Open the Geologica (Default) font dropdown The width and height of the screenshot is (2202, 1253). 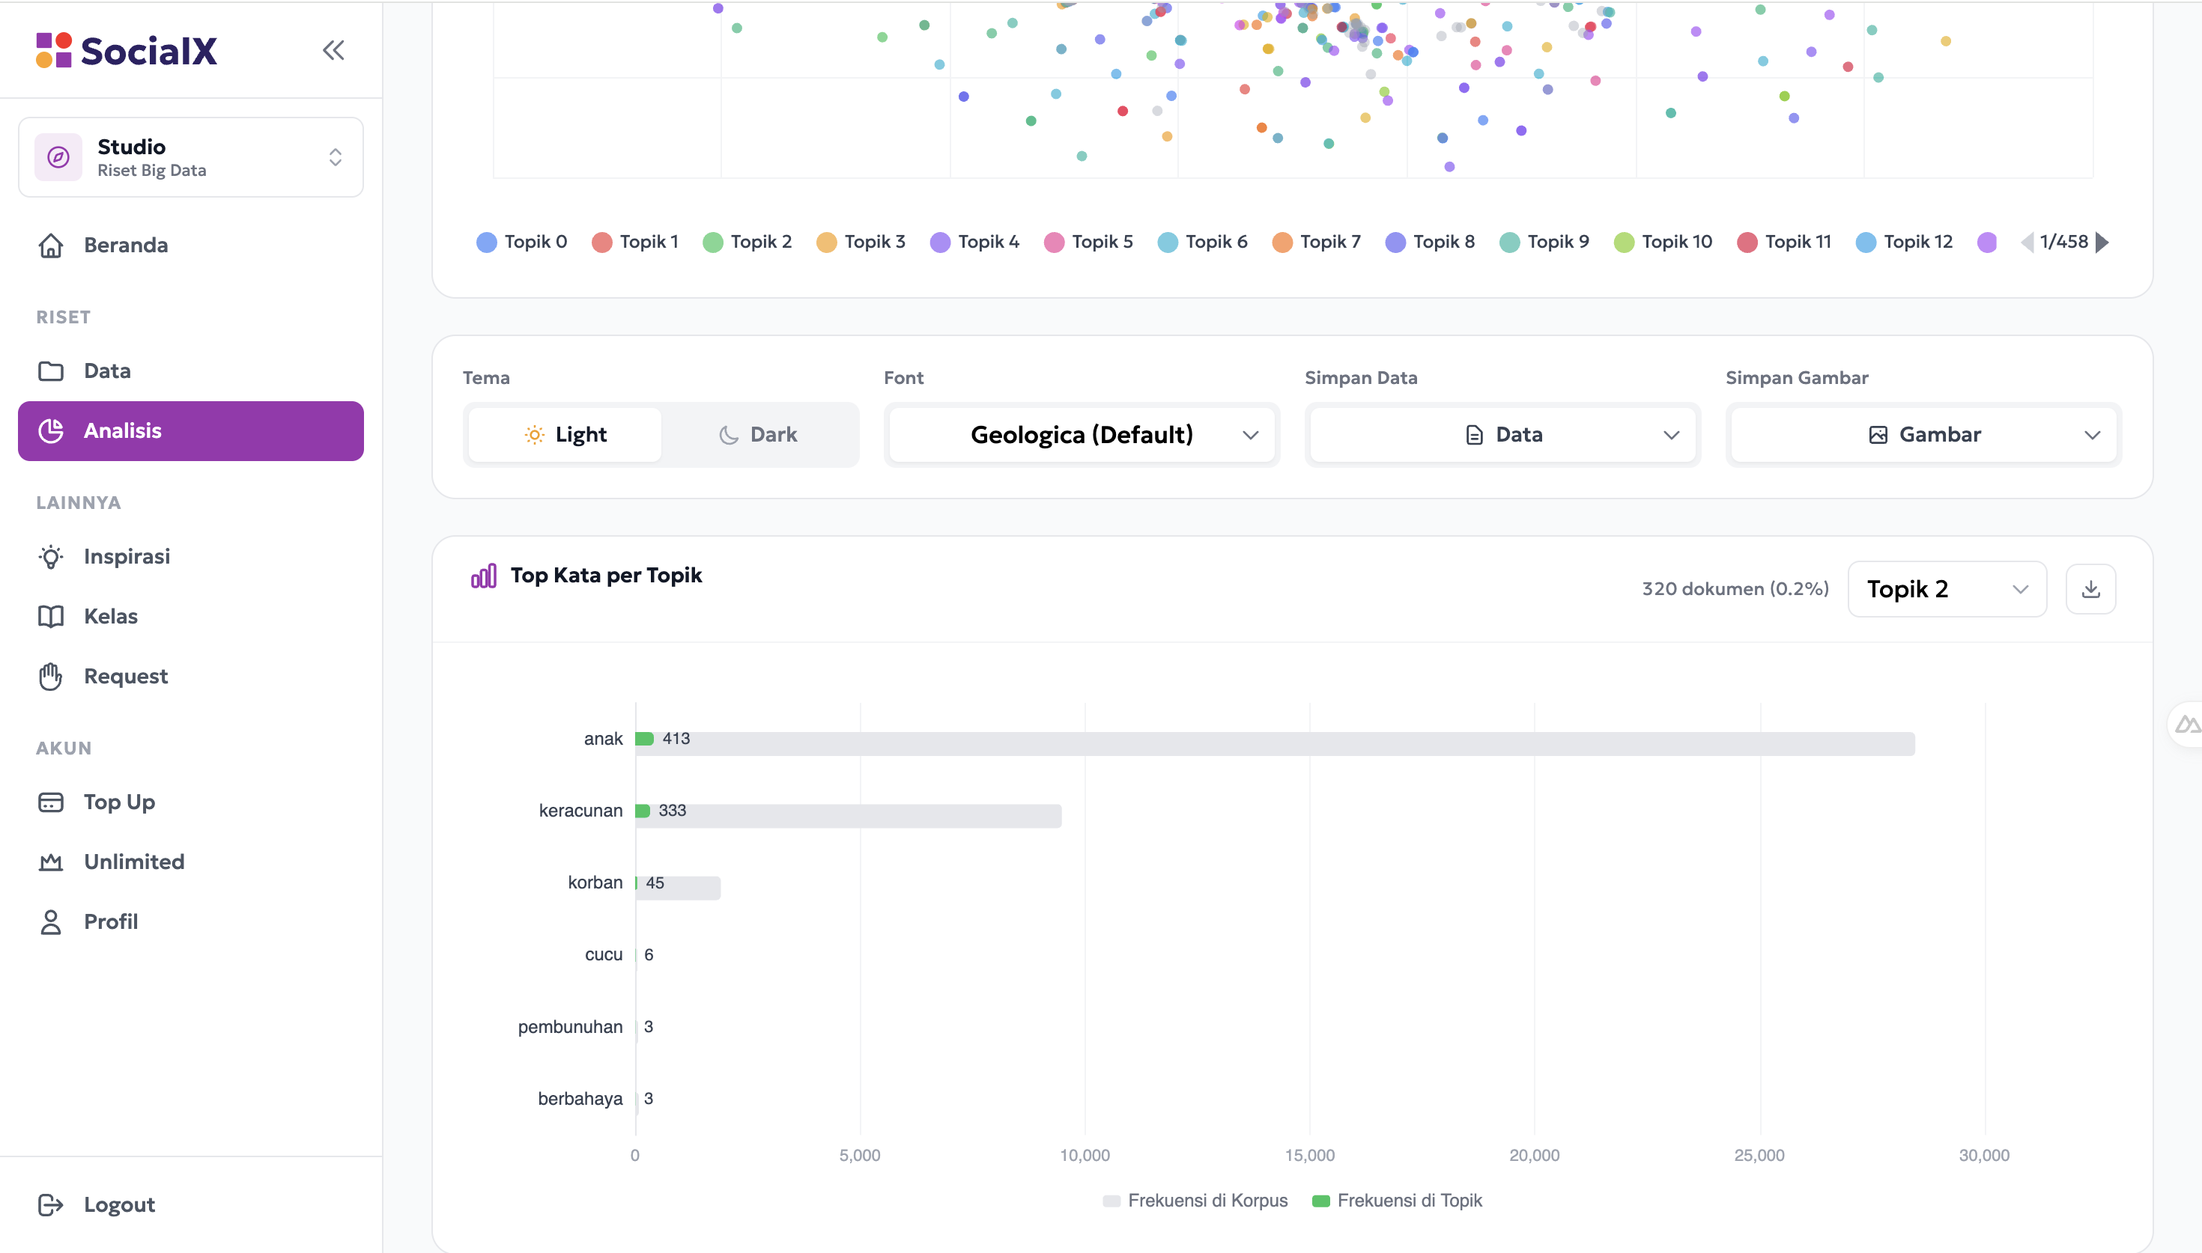pyautogui.click(x=1082, y=435)
